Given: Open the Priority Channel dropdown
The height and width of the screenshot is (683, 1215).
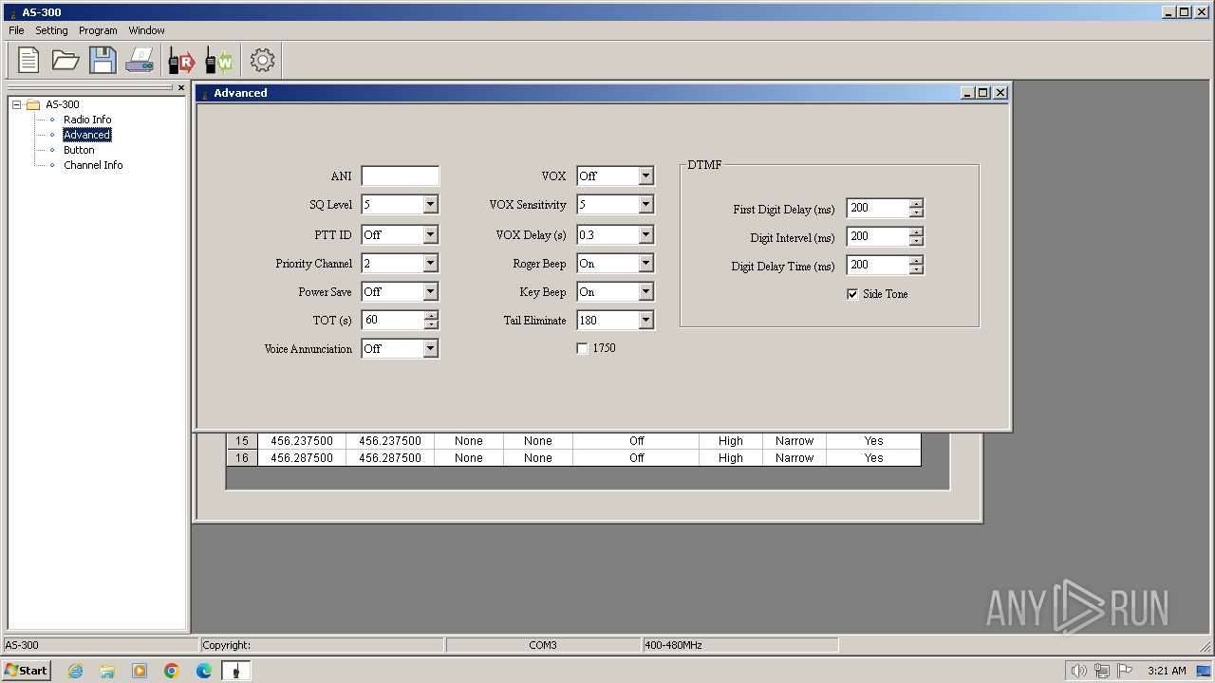Looking at the screenshot, I should [430, 263].
